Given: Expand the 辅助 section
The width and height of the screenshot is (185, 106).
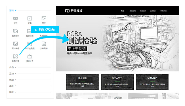Looking at the screenshot, I should [x=13, y=80].
